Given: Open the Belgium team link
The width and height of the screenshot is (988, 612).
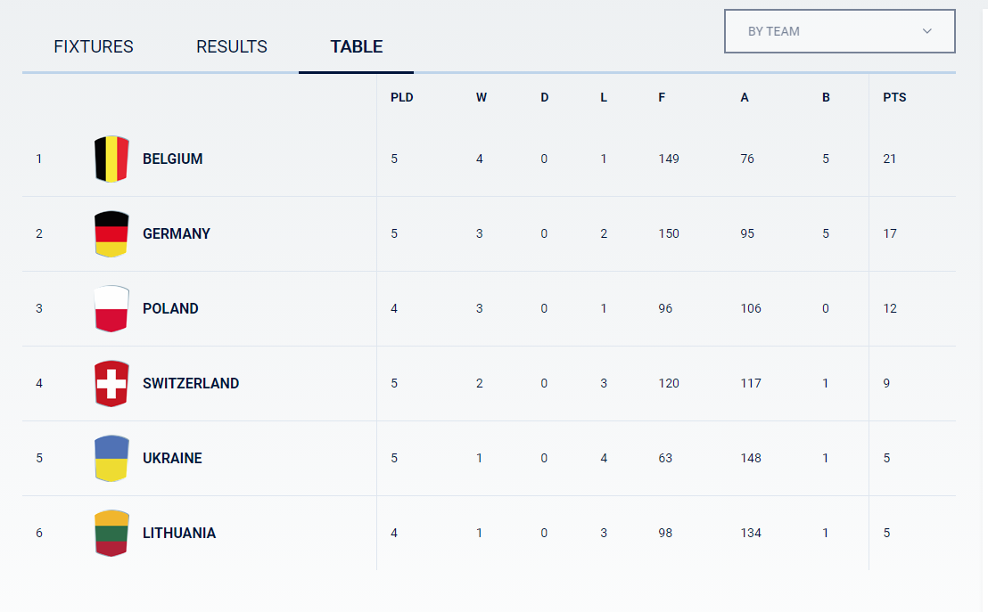Looking at the screenshot, I should click(173, 159).
